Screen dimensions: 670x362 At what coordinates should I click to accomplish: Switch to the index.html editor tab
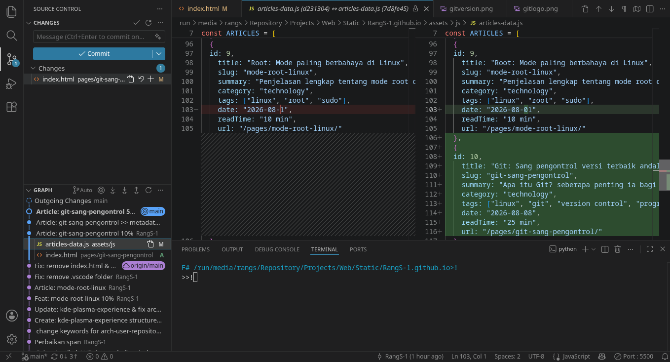point(207,9)
